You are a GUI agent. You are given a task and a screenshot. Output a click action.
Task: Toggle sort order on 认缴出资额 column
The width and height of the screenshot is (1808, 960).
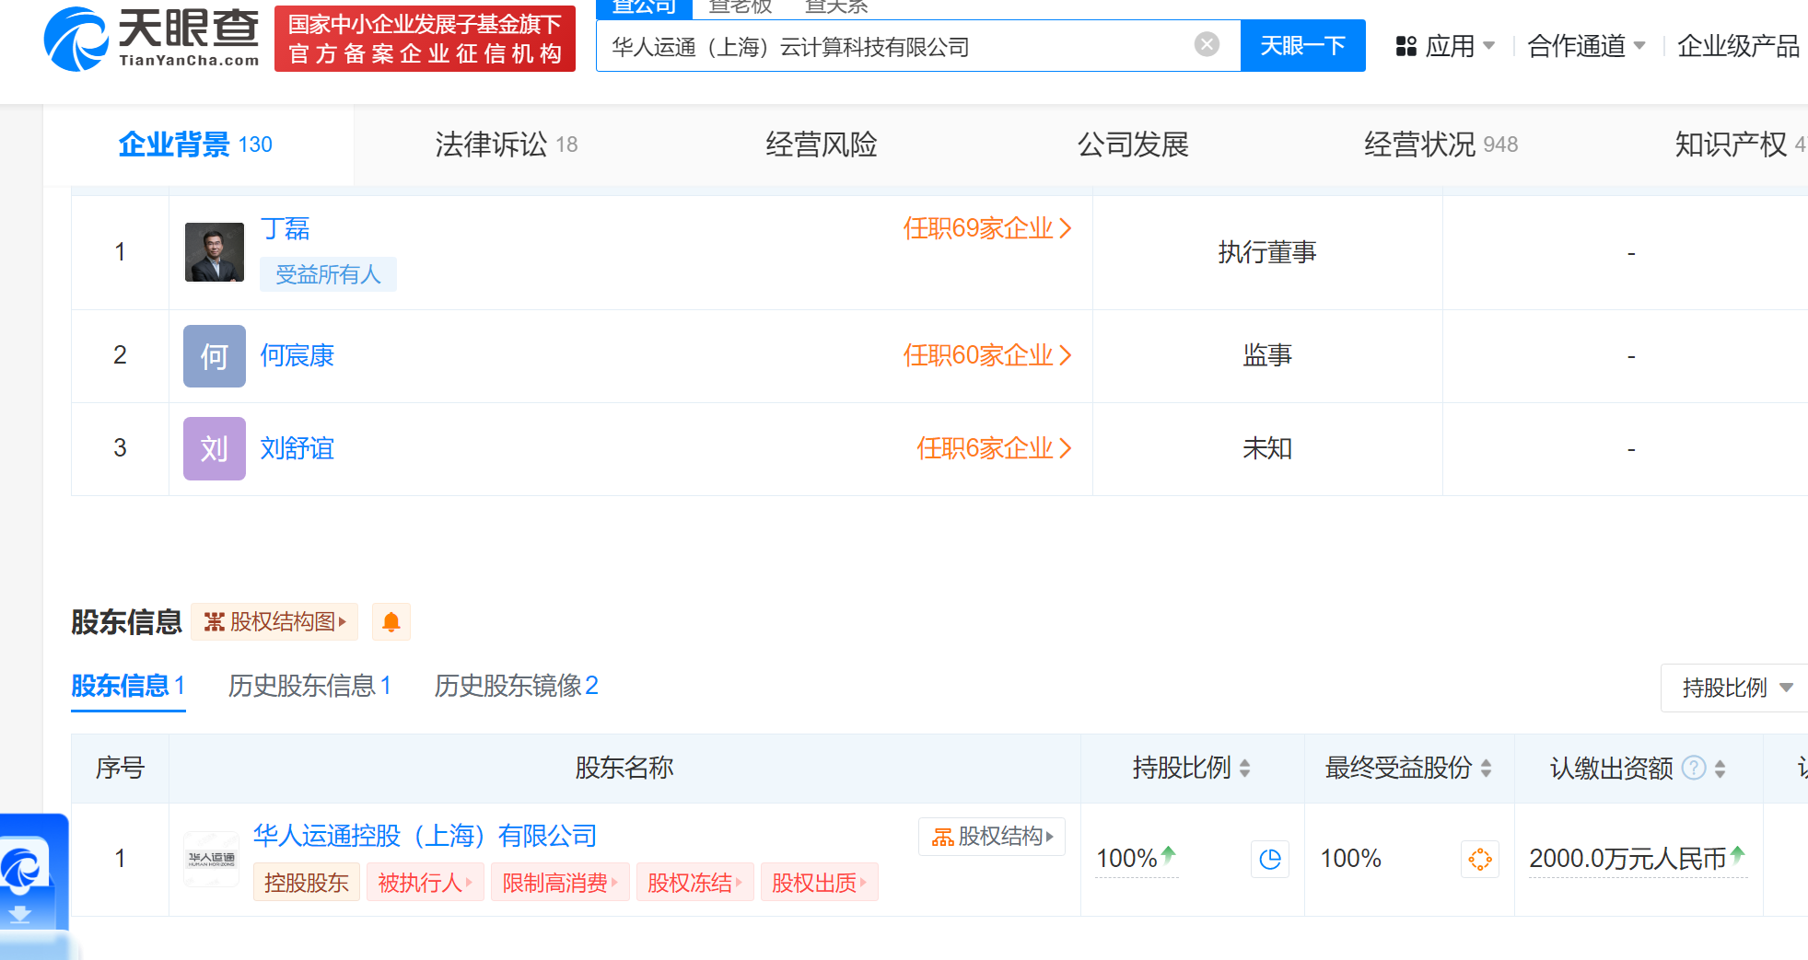(1721, 769)
